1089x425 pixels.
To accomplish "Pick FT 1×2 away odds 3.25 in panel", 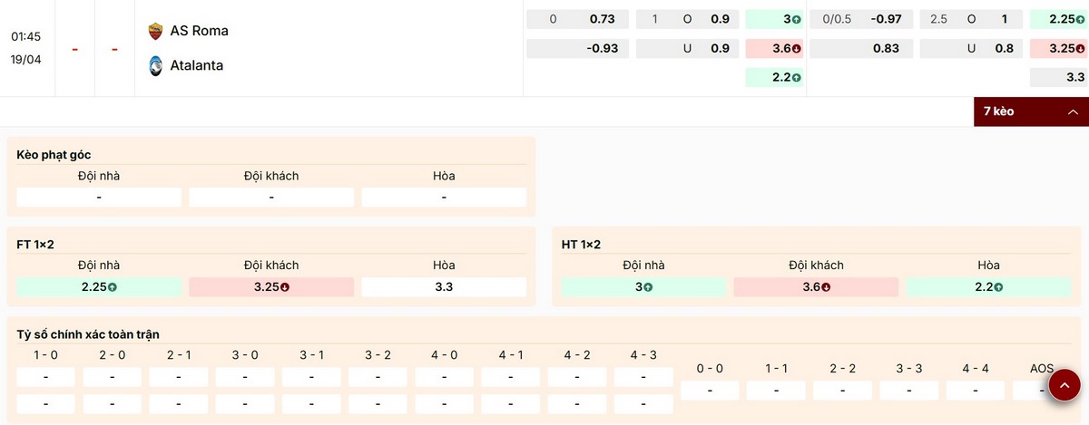I will 271,287.
